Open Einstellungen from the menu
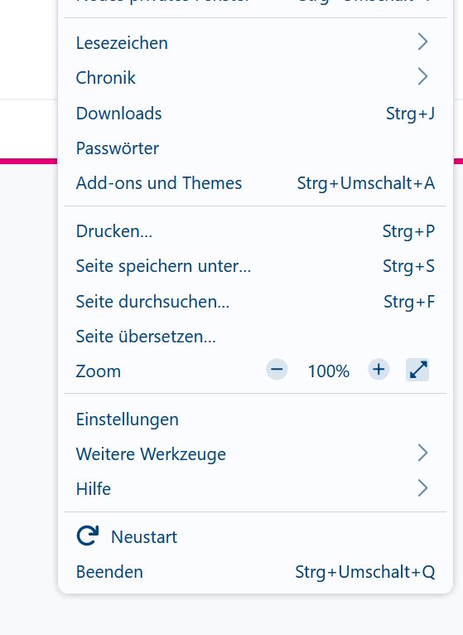Viewport: 463px width, 635px height. click(255, 419)
